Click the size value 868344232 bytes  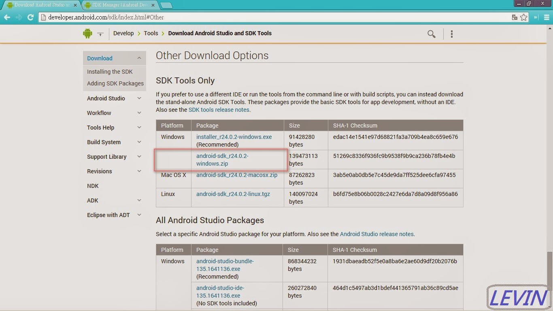pos(302,265)
